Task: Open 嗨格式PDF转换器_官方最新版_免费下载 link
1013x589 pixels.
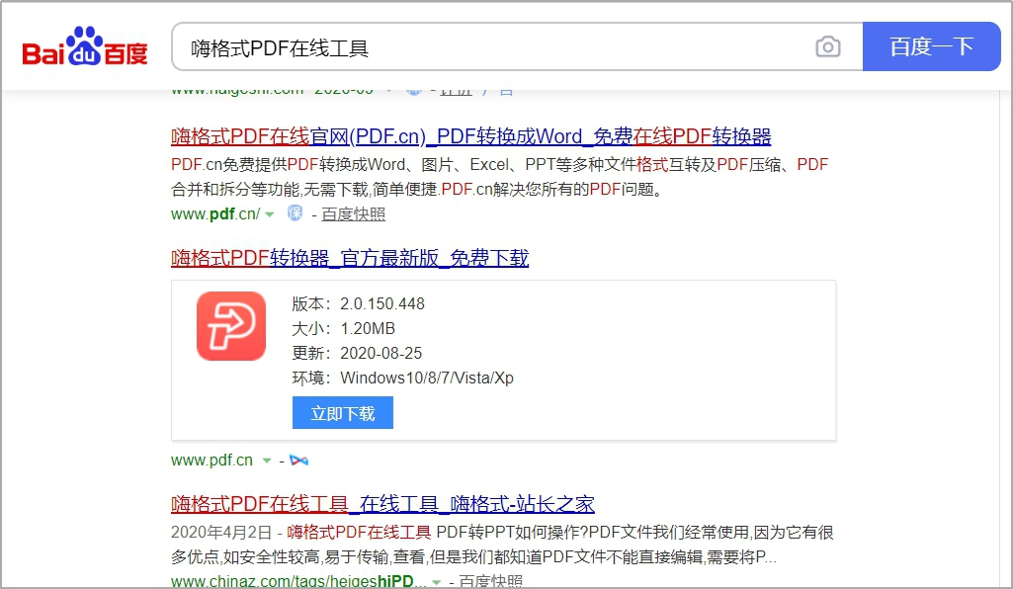Action: [x=350, y=258]
